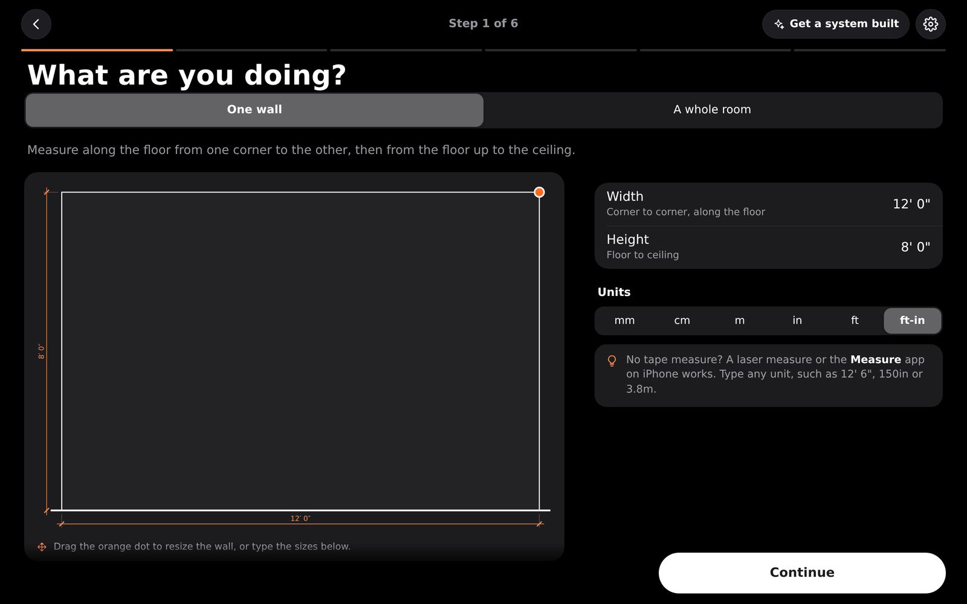967x604 pixels.
Task: Select the ft unit option
Action: coord(855,321)
